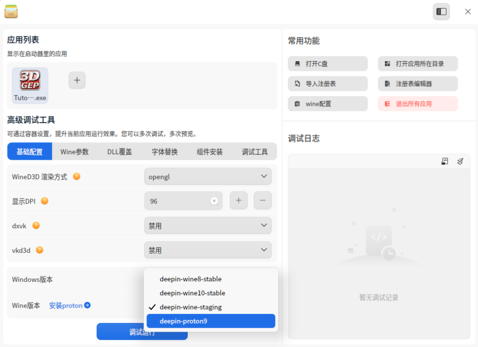Image resolution: width=478 pixels, height=347 pixels.
Task: Decrease display DPI with the minus button
Action: (x=263, y=200)
